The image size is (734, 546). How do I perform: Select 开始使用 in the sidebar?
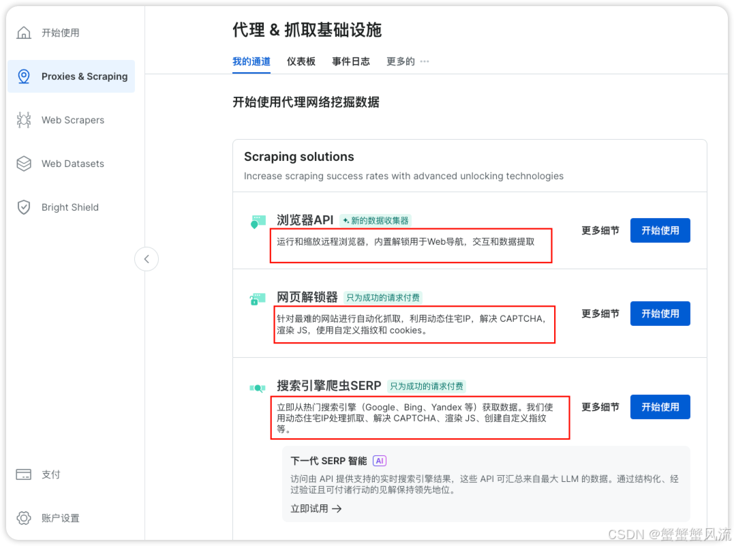click(x=71, y=33)
